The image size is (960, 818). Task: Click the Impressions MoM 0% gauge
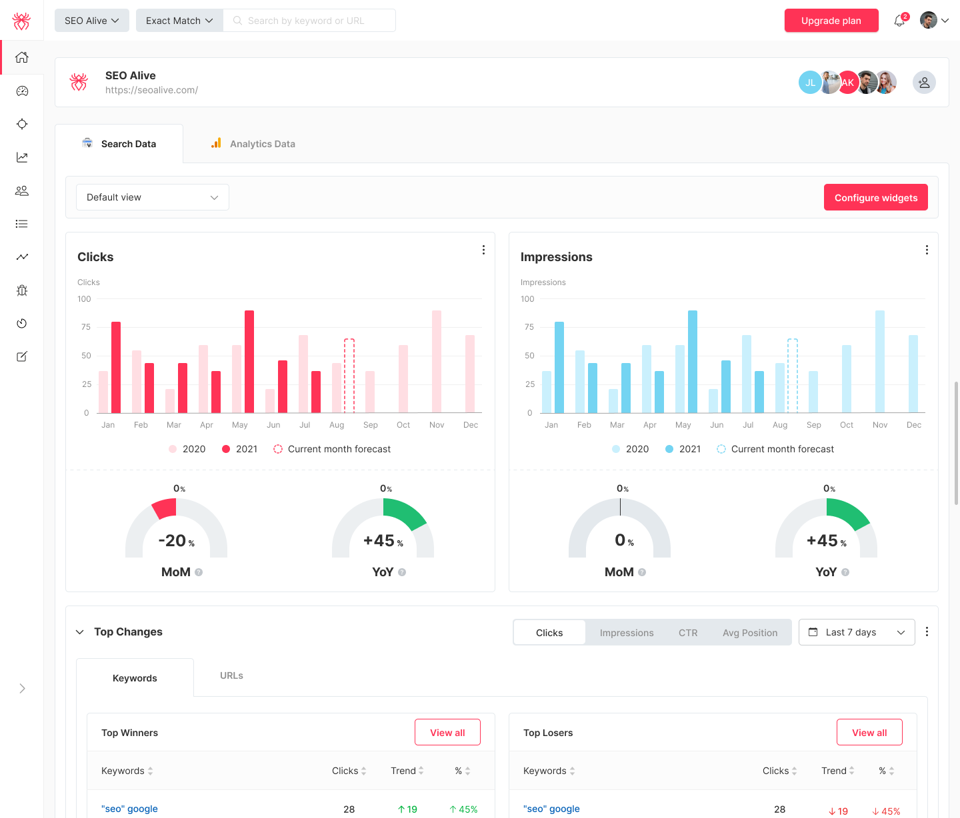tap(620, 528)
